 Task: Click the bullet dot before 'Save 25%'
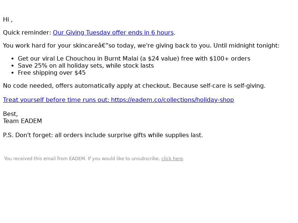(x=13, y=66)
